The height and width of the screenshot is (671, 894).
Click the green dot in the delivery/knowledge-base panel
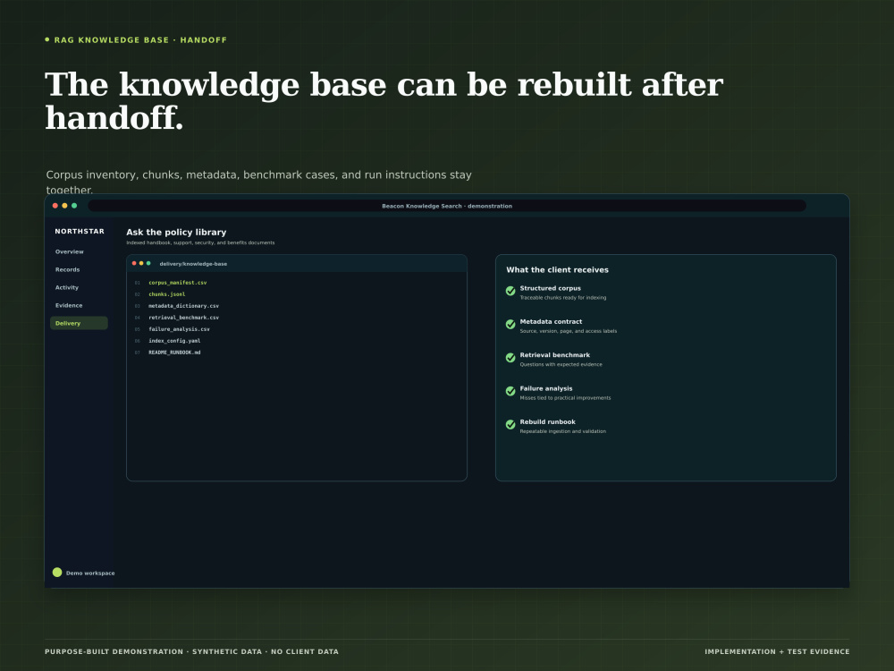pyautogui.click(x=148, y=263)
